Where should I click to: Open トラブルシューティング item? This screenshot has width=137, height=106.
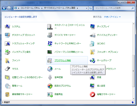(20, 44)
